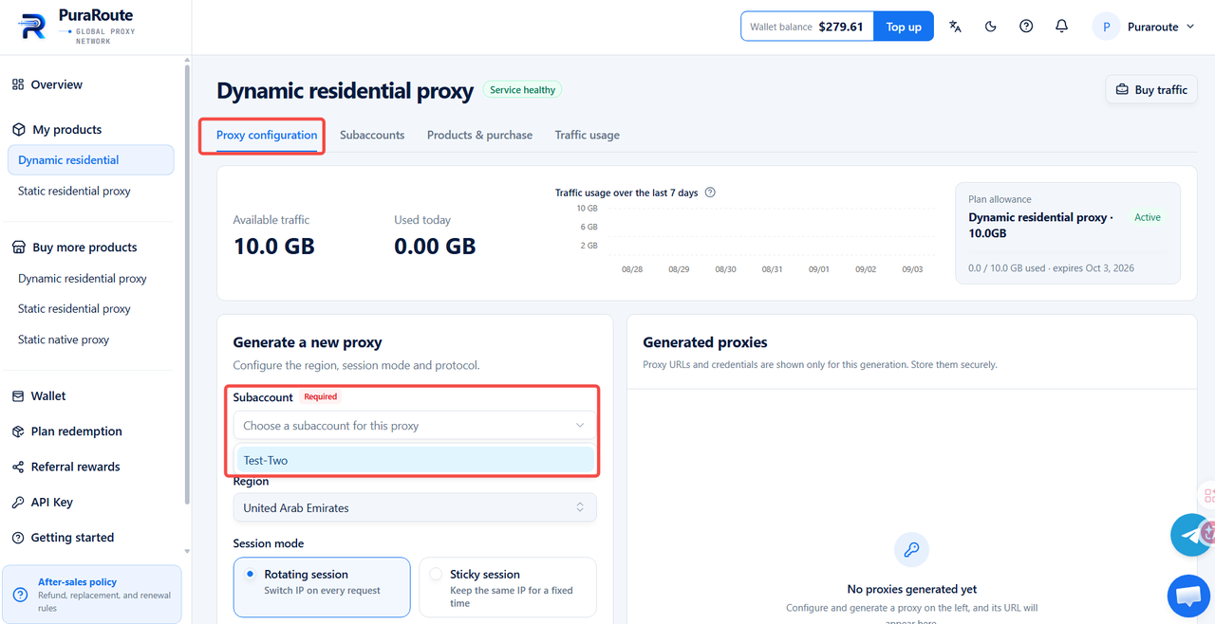Click the 0.00 GB used today value
1215x624 pixels.
(x=435, y=247)
